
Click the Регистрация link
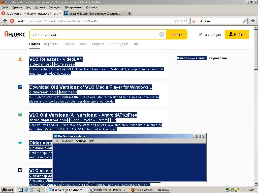coord(210,35)
